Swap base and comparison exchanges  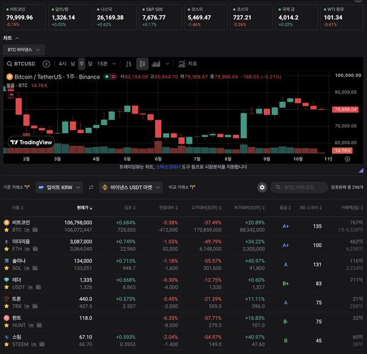pyautogui.click(x=91, y=187)
